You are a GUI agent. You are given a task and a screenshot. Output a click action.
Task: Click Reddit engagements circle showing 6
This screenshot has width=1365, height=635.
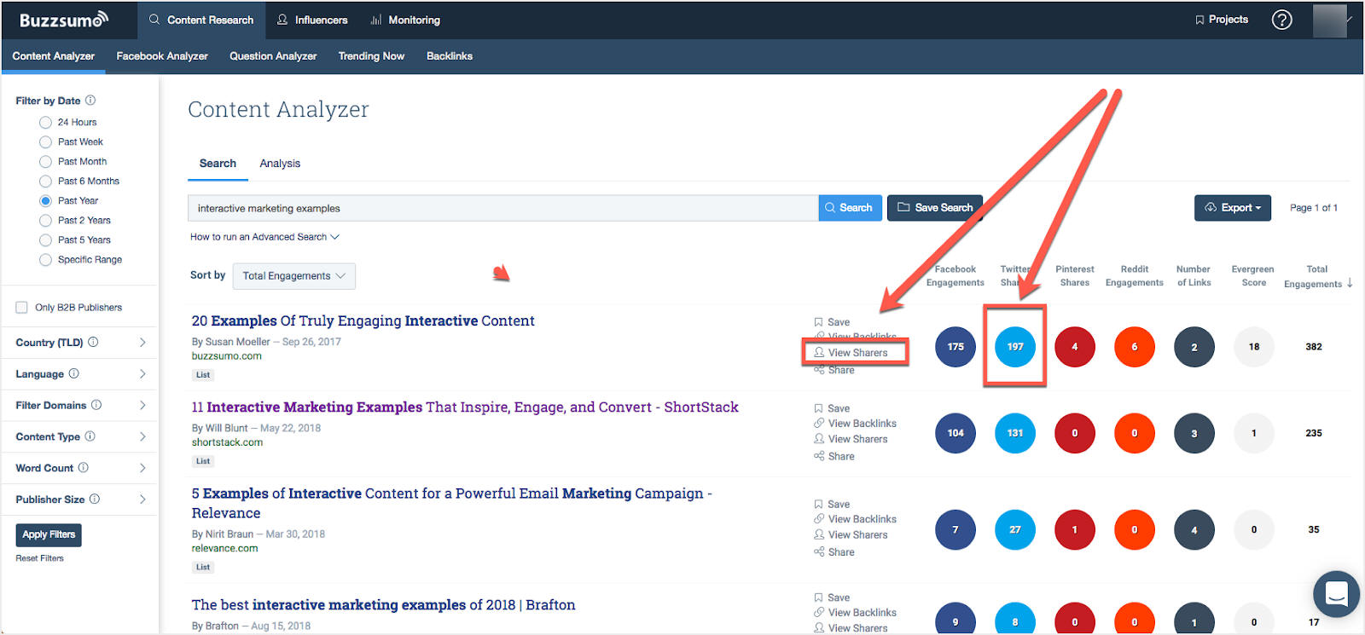tap(1135, 347)
